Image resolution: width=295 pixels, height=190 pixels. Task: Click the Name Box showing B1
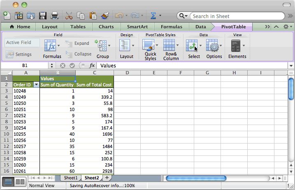click(25, 65)
